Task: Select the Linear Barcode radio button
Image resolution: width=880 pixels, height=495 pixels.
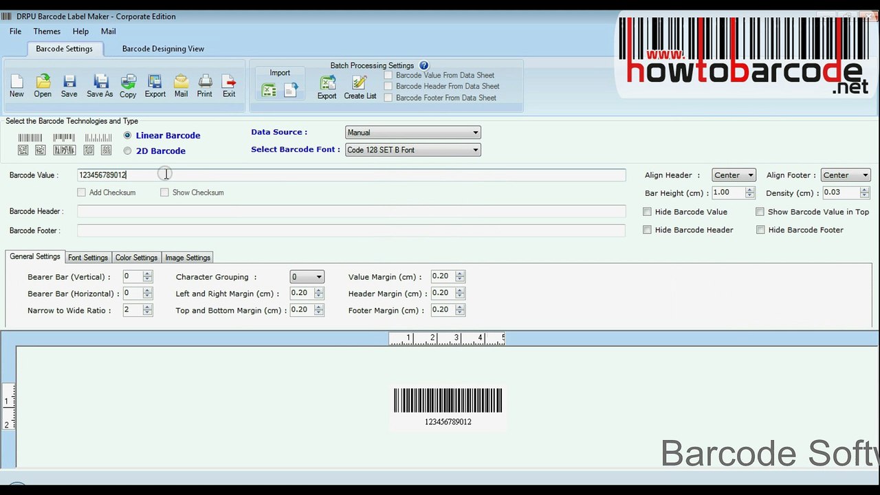Action: point(127,135)
